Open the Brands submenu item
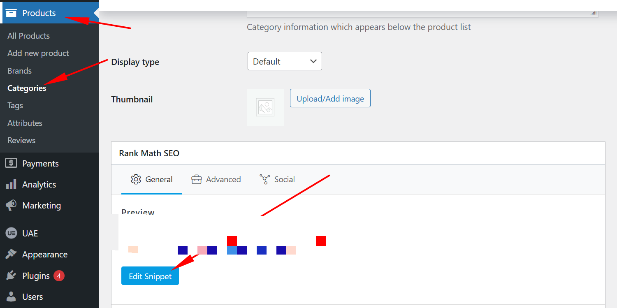617x308 pixels. pos(19,71)
